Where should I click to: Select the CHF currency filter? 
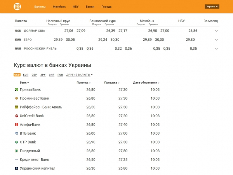pos(52,75)
